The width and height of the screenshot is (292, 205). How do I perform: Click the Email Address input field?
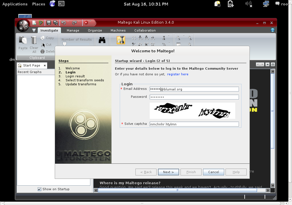coord(194,89)
